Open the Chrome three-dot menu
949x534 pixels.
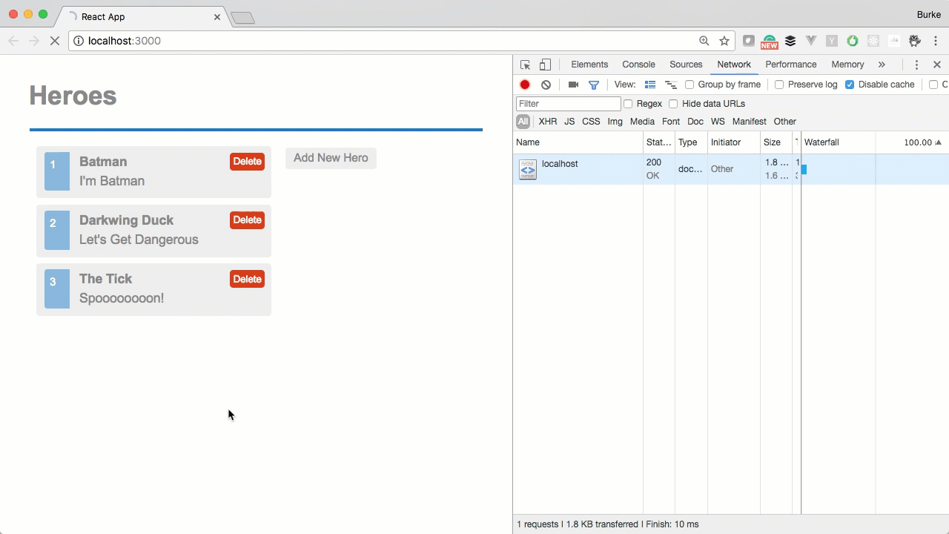[x=936, y=41]
